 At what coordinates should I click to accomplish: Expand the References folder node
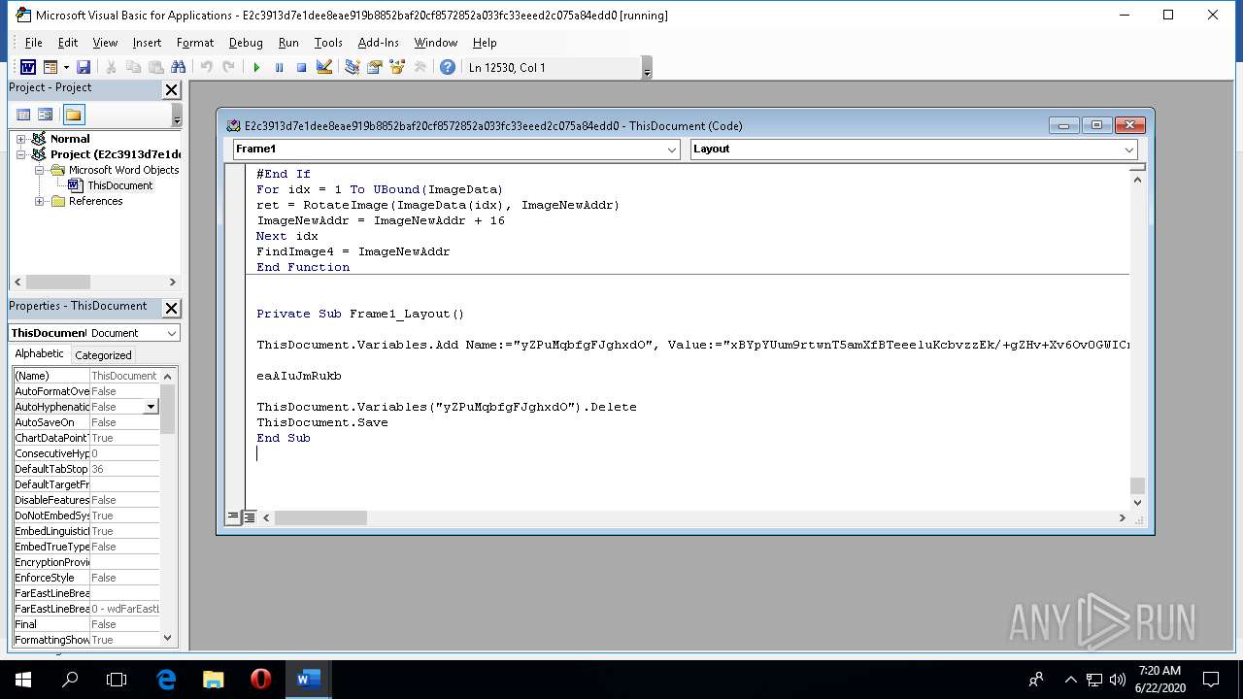[x=40, y=201]
